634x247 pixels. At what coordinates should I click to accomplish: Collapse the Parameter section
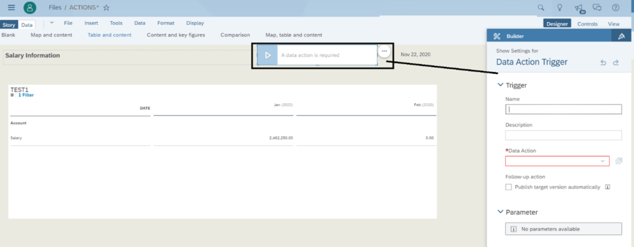coord(500,212)
